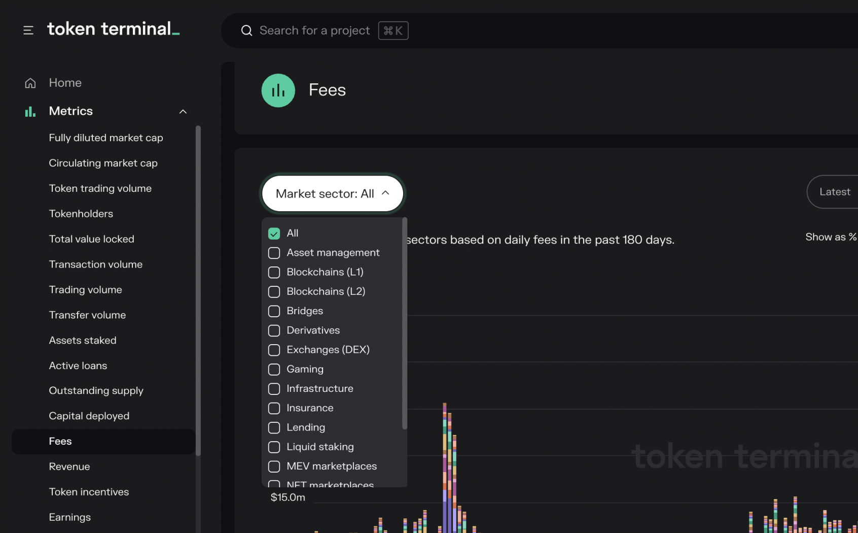Collapse the Market sector dropdown
858x533 pixels.
[333, 193]
